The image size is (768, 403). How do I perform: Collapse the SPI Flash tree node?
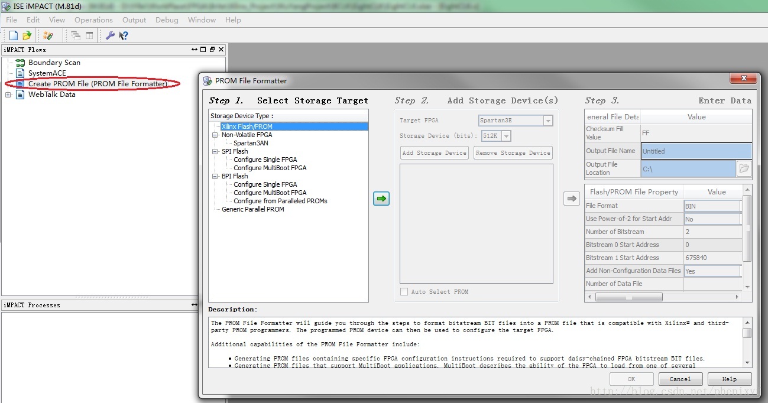tap(216, 151)
